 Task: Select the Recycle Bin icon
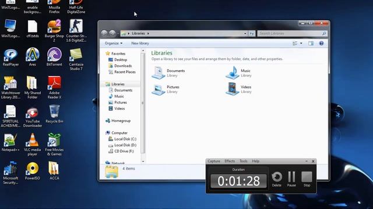pyautogui.click(x=54, y=114)
